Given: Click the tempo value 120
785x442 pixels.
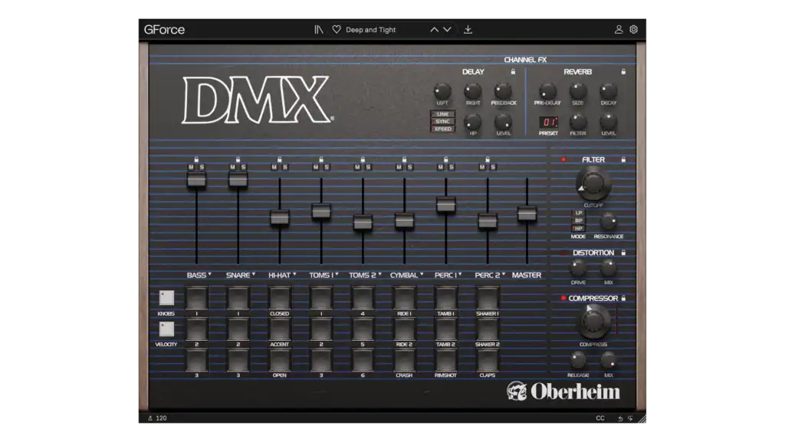Looking at the screenshot, I should click(x=161, y=418).
